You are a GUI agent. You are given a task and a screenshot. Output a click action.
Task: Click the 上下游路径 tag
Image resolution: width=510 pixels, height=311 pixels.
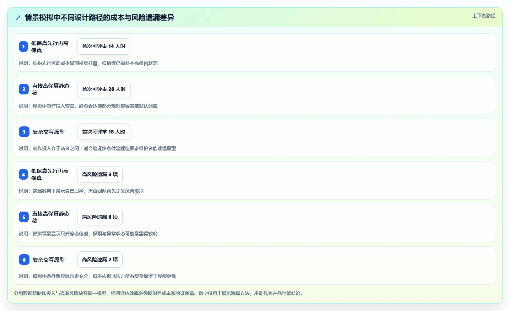484,16
